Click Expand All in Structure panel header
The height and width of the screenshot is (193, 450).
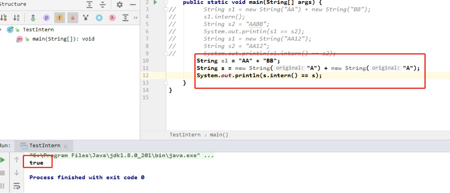[x=89, y=4]
